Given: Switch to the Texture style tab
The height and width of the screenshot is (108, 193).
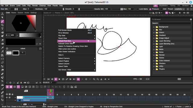Looking at the screenshot, I should tap(20, 13).
